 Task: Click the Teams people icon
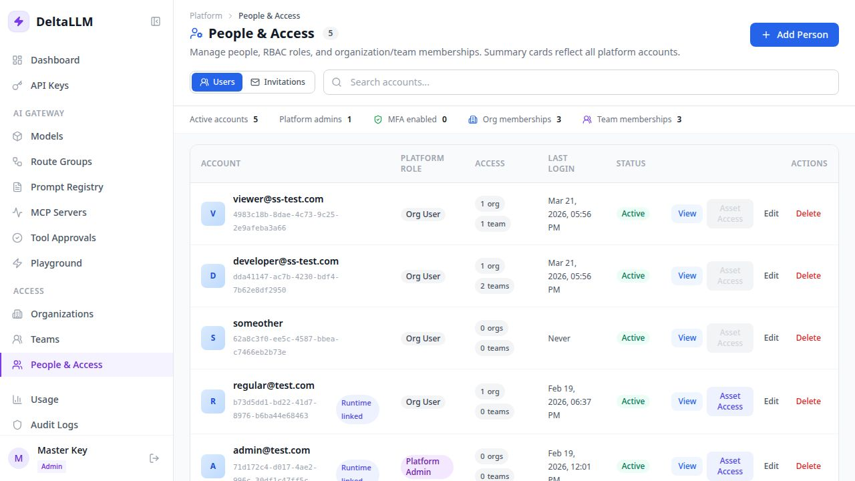click(17, 339)
